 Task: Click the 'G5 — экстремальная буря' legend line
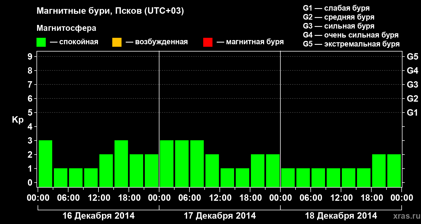351,44
